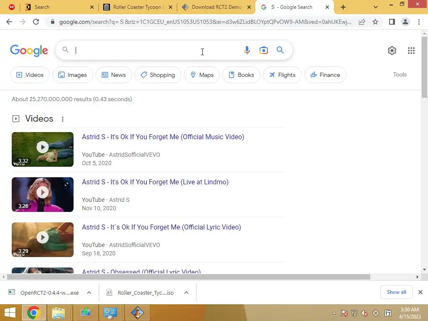This screenshot has height=321, width=428.
Task: Open the Chrome three-dot menu
Action: pyautogui.click(x=419, y=22)
